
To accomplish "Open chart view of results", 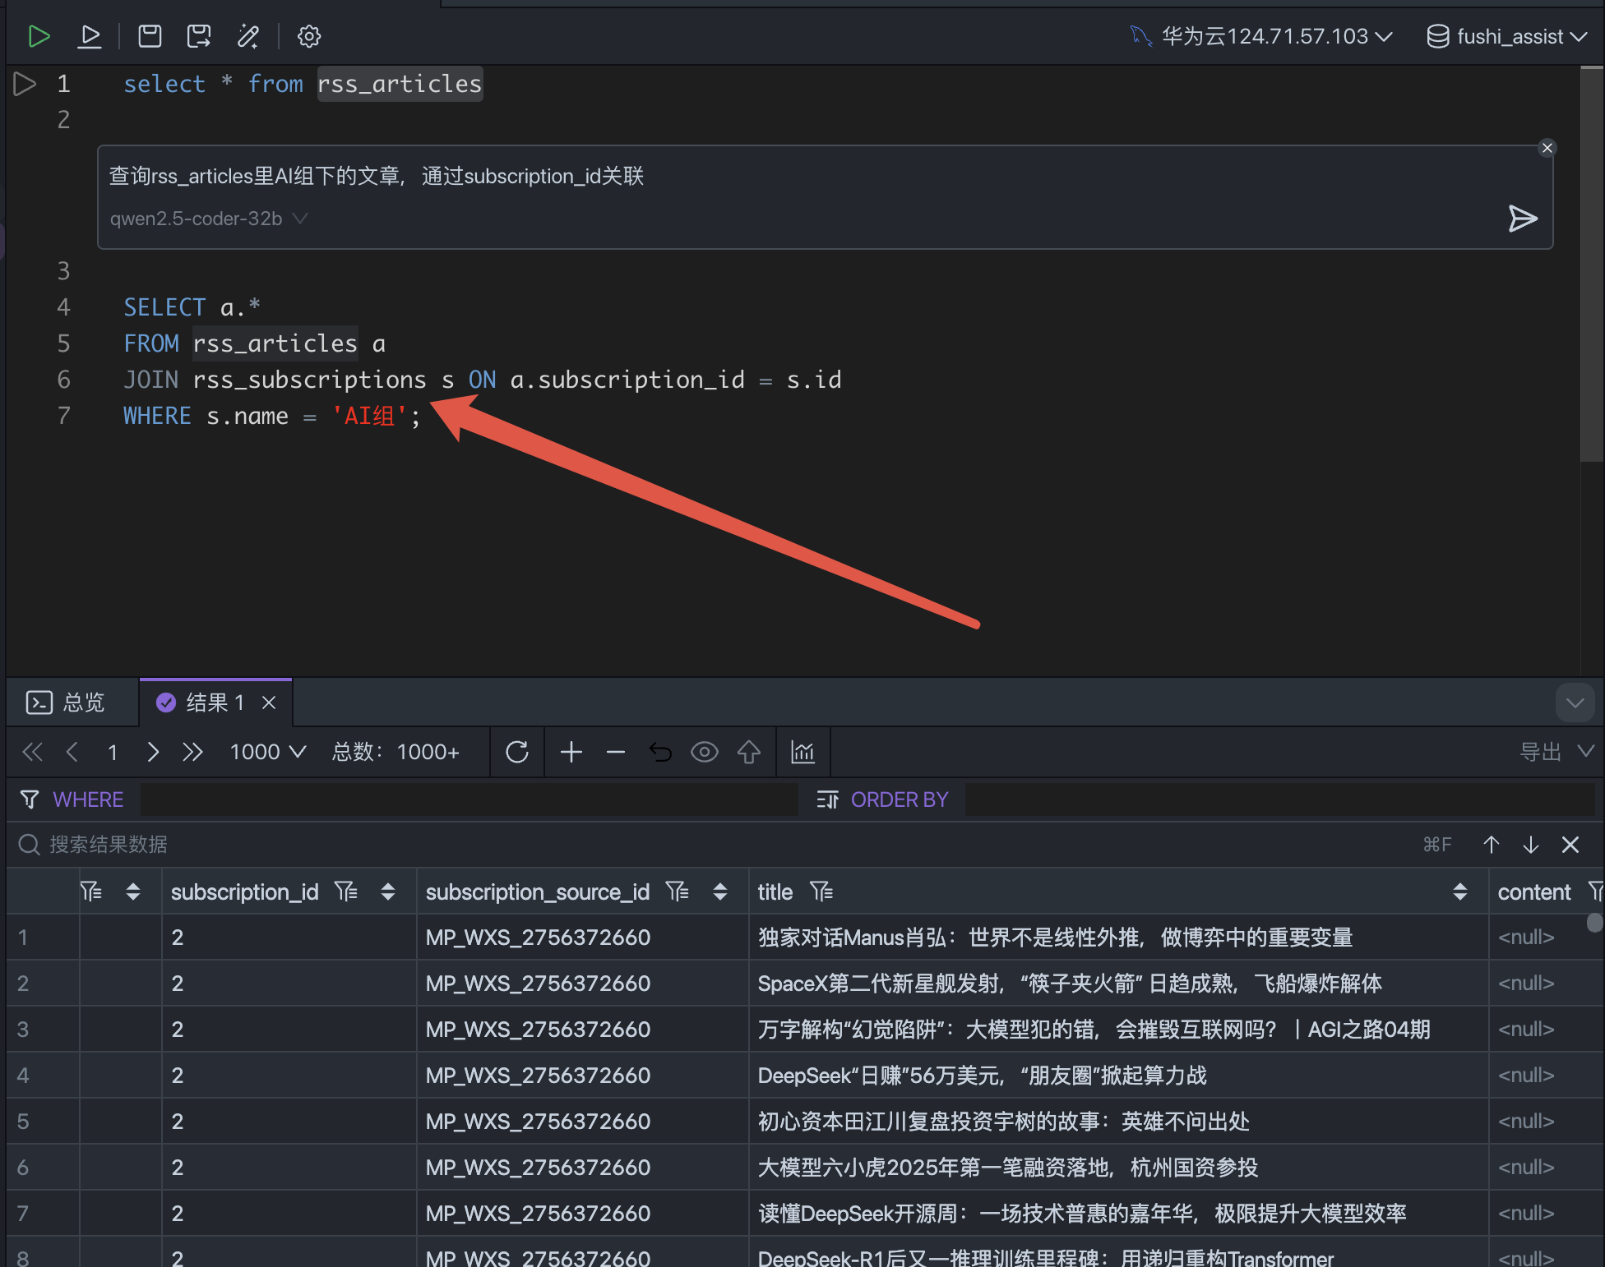I will [802, 752].
